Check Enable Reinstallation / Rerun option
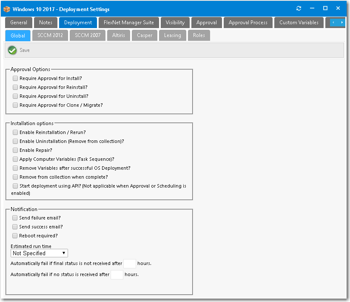 (x=15, y=132)
